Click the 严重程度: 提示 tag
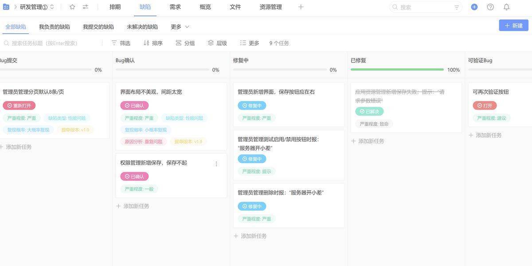Viewport: 532px width, 266px height. (257, 171)
